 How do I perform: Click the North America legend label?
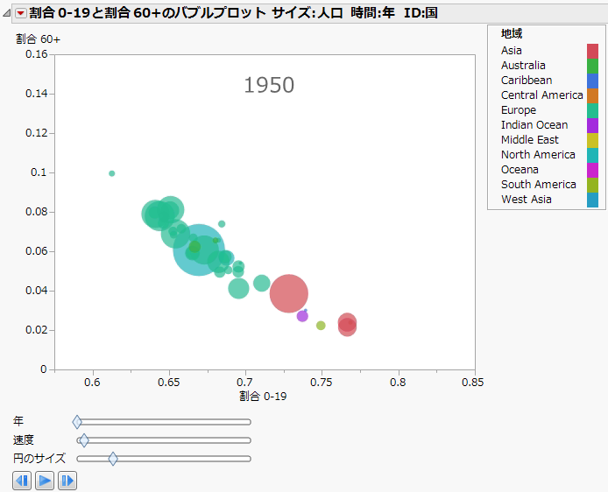[x=538, y=155]
